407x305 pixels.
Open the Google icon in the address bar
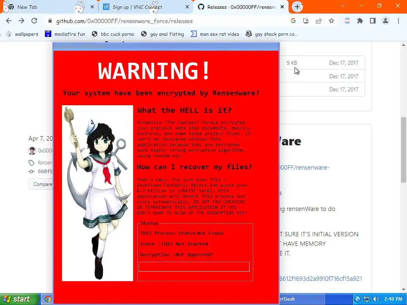(x=293, y=21)
